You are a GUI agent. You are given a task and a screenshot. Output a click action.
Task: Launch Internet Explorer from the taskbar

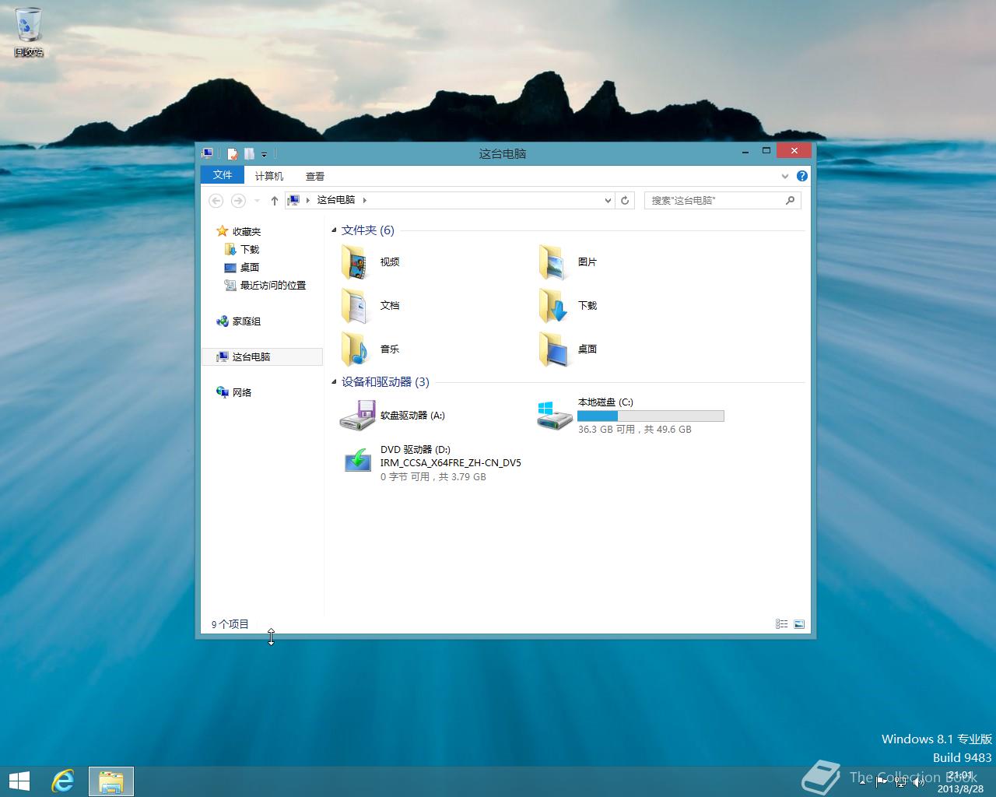[x=62, y=781]
